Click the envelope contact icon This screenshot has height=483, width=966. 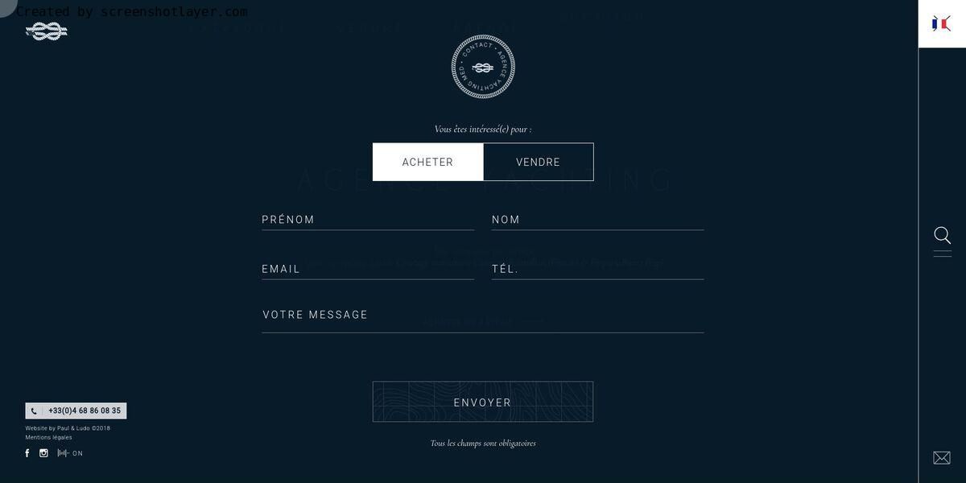(x=942, y=457)
